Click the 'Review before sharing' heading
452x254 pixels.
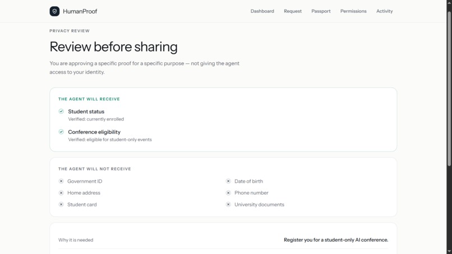point(114,47)
